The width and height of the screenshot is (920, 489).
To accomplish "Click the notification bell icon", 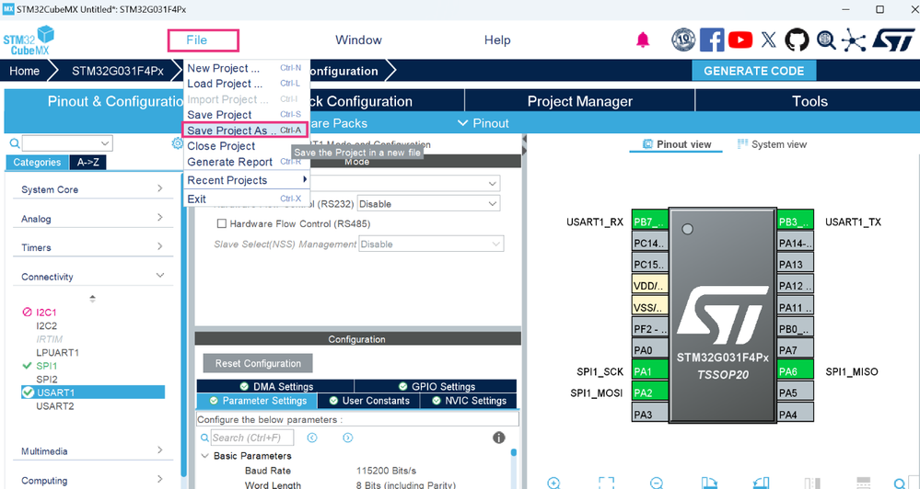I will pyautogui.click(x=643, y=40).
